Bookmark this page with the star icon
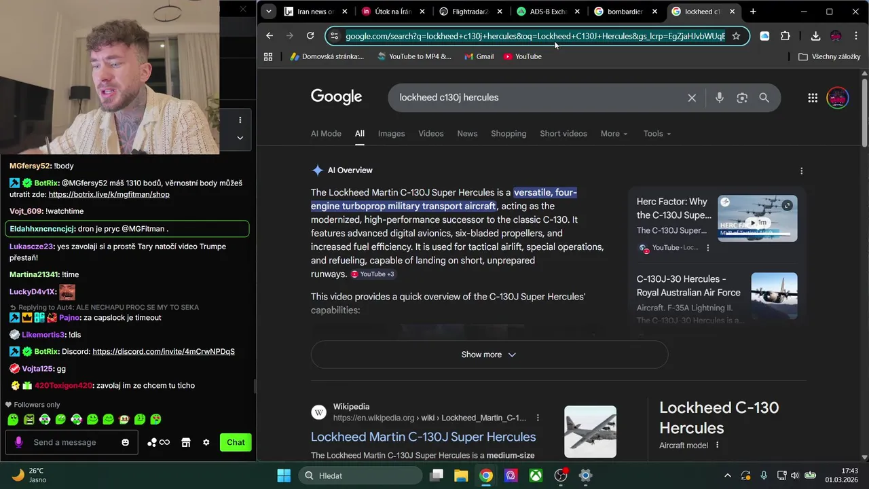The image size is (869, 489). (x=736, y=36)
